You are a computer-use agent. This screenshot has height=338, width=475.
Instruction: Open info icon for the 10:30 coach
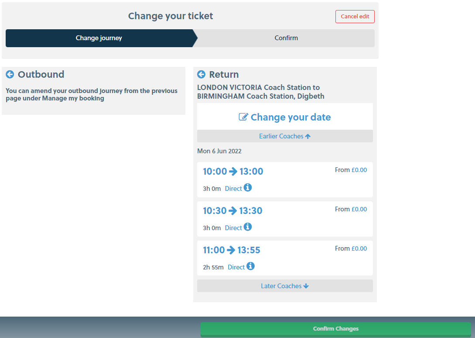click(x=248, y=227)
